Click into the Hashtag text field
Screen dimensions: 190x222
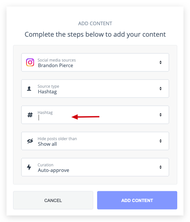click(x=95, y=115)
